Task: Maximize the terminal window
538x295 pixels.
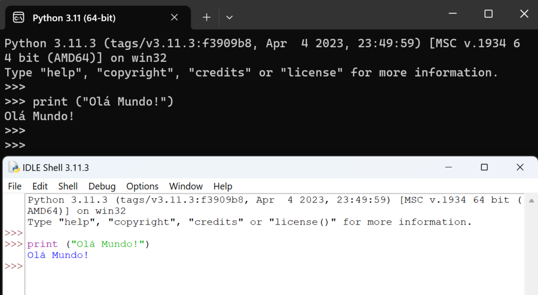Action: tap(488, 14)
